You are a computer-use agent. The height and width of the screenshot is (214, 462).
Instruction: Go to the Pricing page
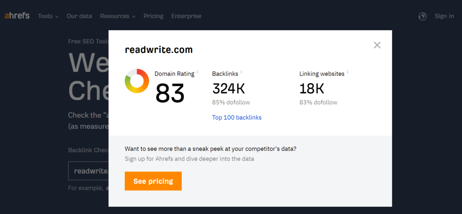pos(153,16)
